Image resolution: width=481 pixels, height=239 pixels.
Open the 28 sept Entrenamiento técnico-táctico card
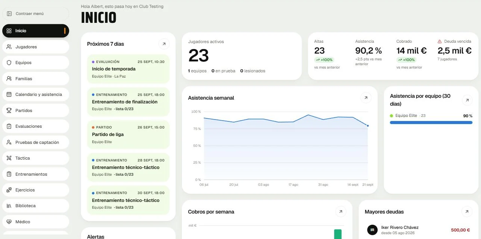tap(128, 167)
